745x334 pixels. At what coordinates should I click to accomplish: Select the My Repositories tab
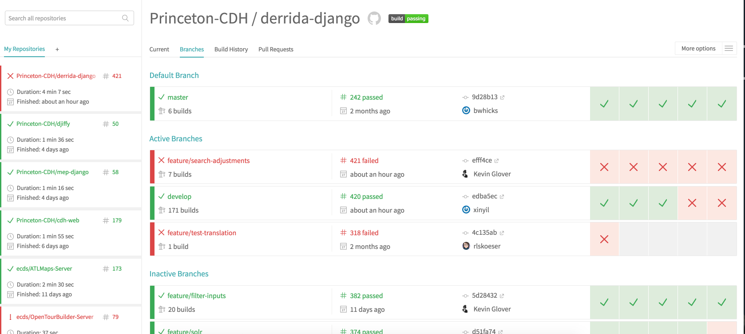[24, 49]
